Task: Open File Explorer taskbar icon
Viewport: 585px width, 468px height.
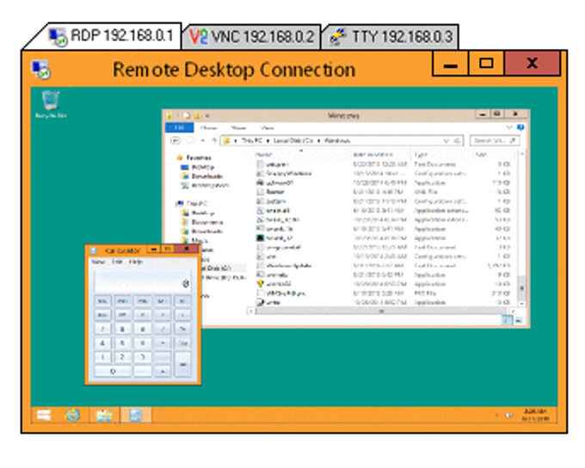Action: click(104, 415)
